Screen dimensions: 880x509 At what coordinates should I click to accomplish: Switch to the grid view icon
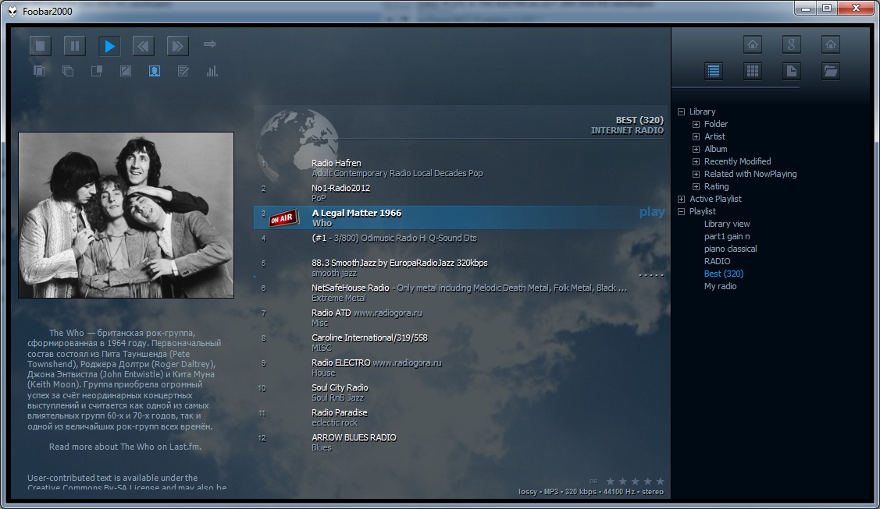pyautogui.click(x=752, y=71)
